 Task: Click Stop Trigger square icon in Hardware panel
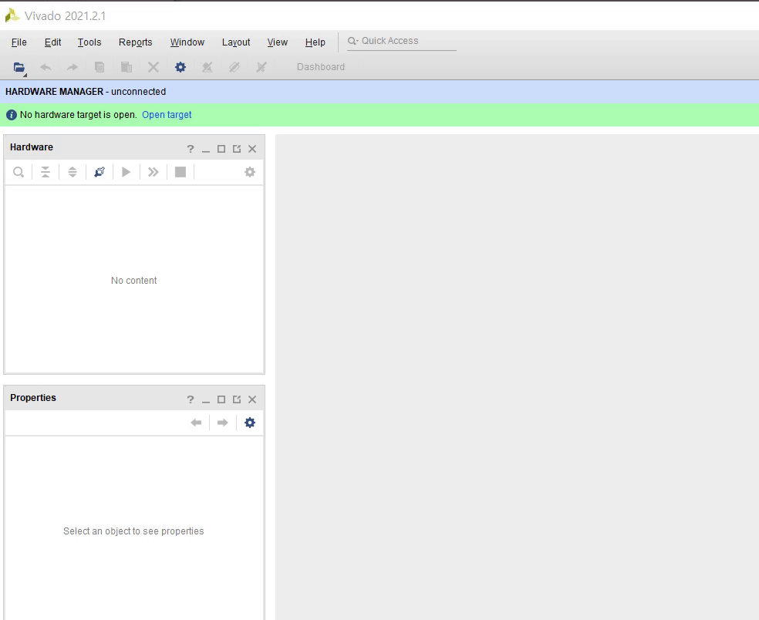coord(180,172)
